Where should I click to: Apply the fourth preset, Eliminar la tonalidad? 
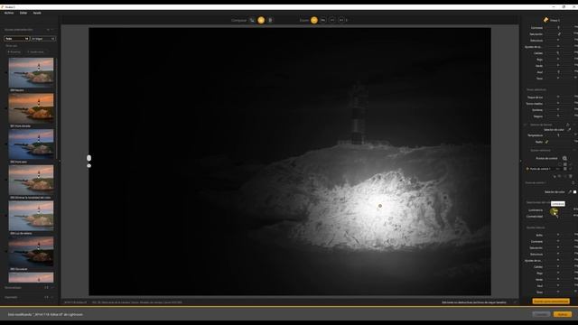pos(31,180)
